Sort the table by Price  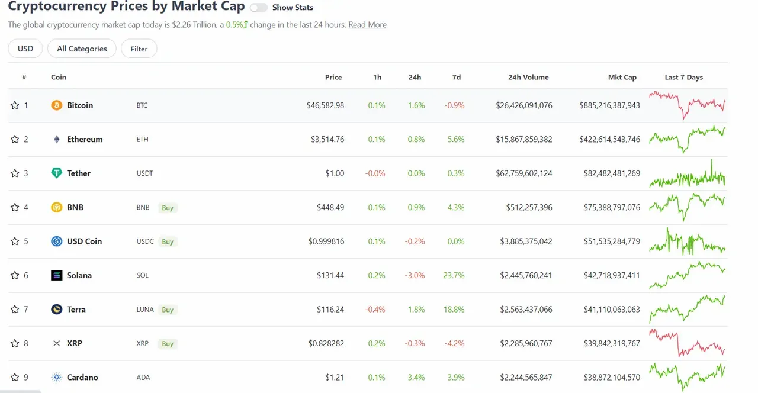pos(333,77)
